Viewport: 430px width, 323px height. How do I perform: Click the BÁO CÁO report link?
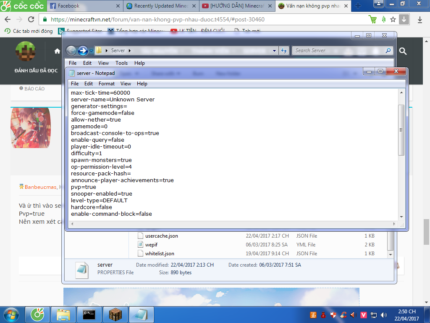point(32,89)
